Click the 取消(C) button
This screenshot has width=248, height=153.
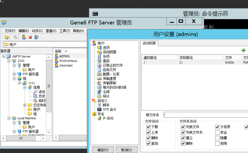pyautogui.click(x=127, y=150)
